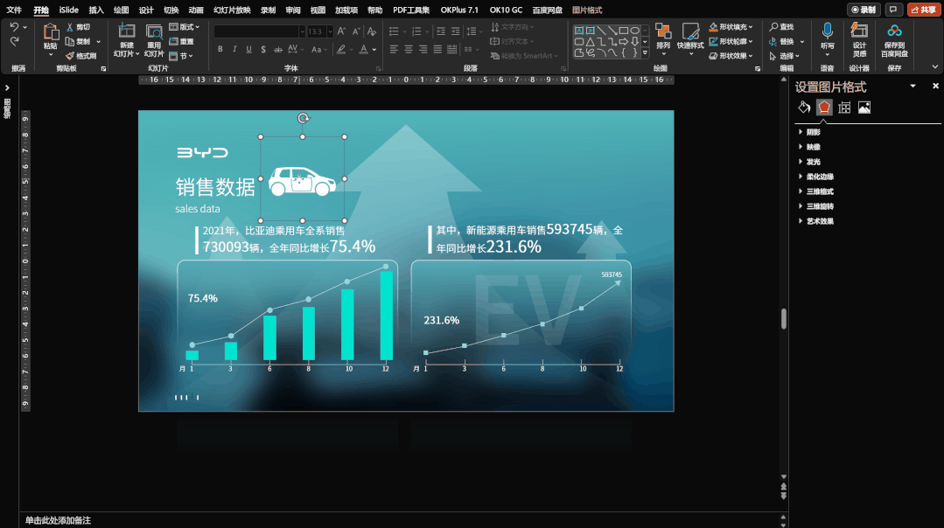Switch to the 动画 Animations tab
This screenshot has height=528, width=944.
pyautogui.click(x=196, y=10)
